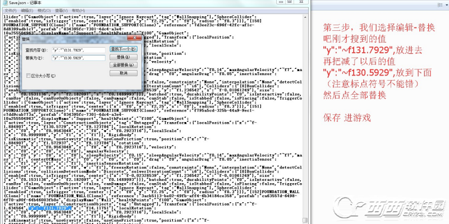This screenshot has height=224, width=449.
Task: Click the [151] entry text
Action: tap(255, 106)
